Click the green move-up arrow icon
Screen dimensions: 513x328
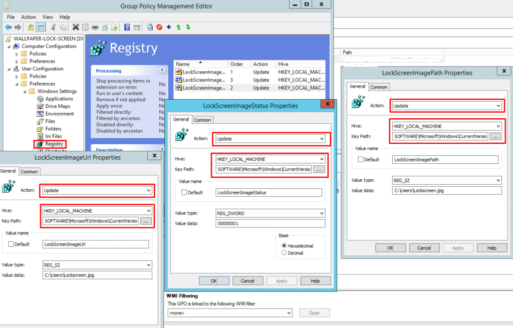coord(178,27)
